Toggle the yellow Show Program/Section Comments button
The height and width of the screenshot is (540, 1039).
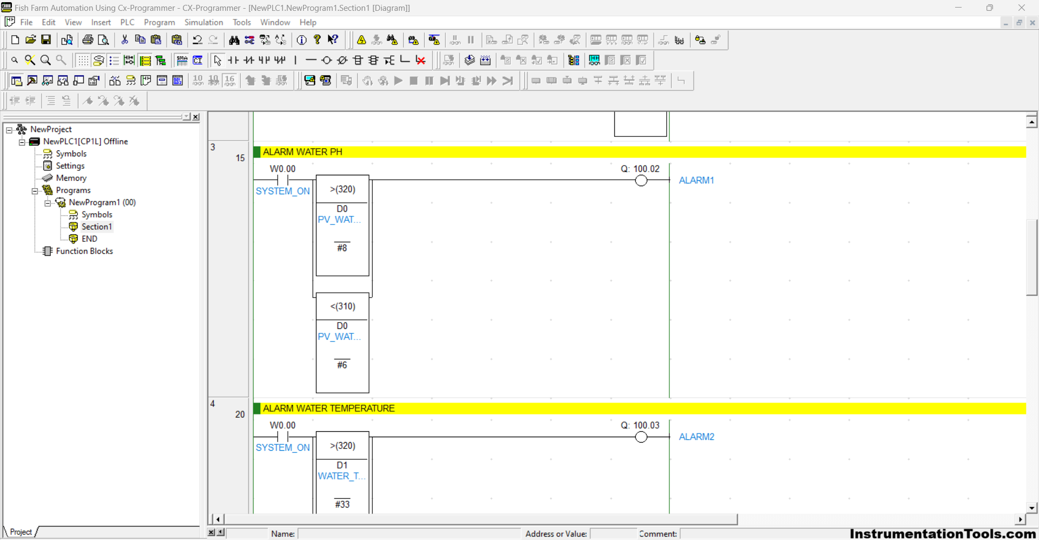pos(146,60)
